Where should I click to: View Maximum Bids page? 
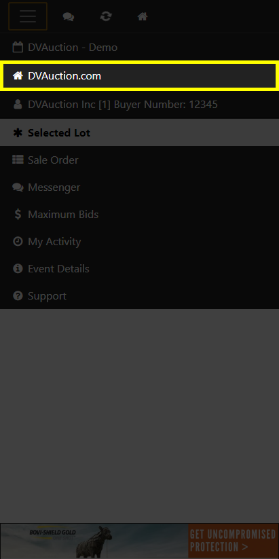139,214
